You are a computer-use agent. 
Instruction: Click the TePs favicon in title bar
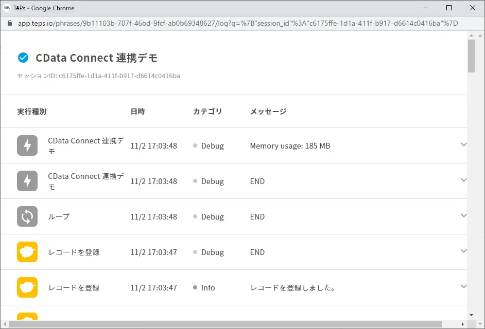(x=7, y=8)
